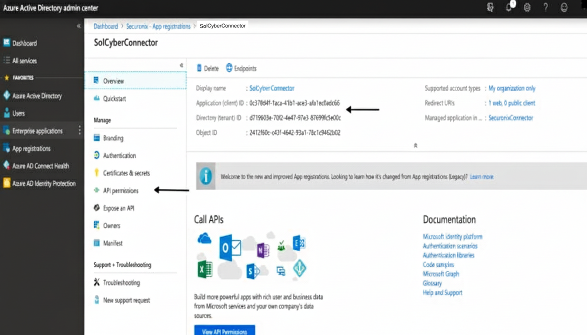
Task: Collapse the app registration menu panel
Action: [x=181, y=65]
